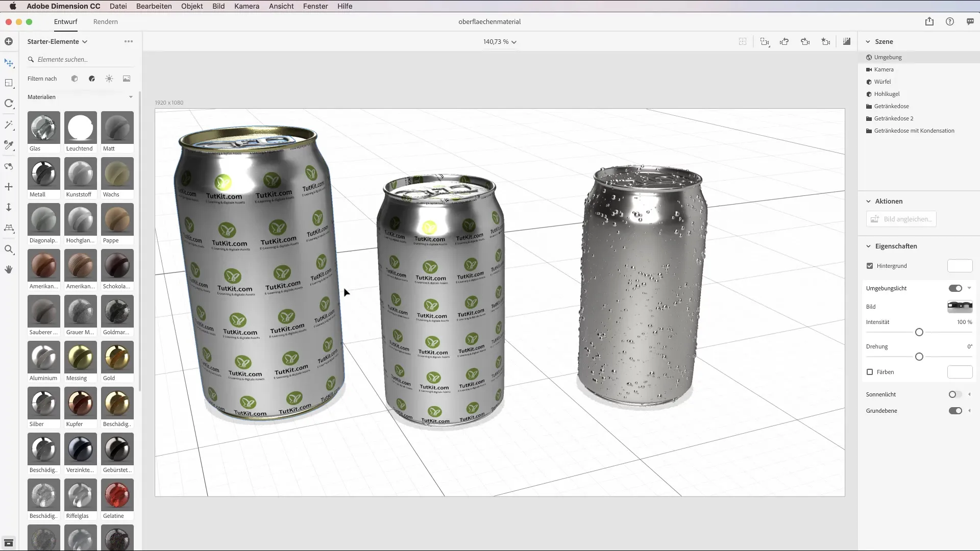980x551 pixels.
Task: Open the Apple menu
Action: (x=13, y=6)
